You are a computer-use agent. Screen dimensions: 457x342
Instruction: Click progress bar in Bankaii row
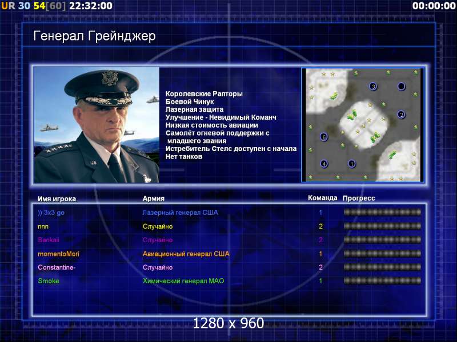[382, 239]
